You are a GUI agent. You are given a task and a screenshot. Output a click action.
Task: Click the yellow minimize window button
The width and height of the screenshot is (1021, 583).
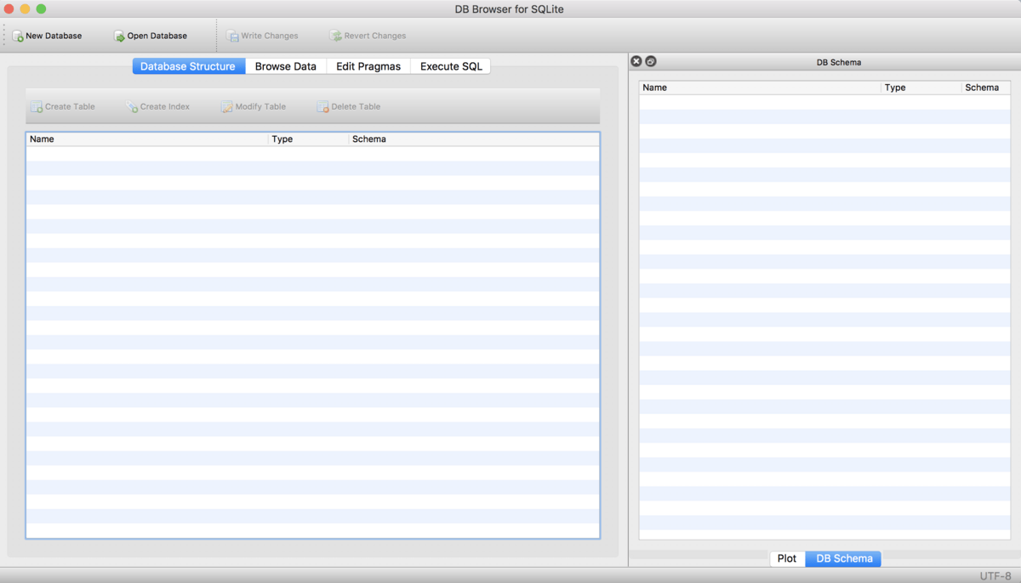[x=25, y=8]
